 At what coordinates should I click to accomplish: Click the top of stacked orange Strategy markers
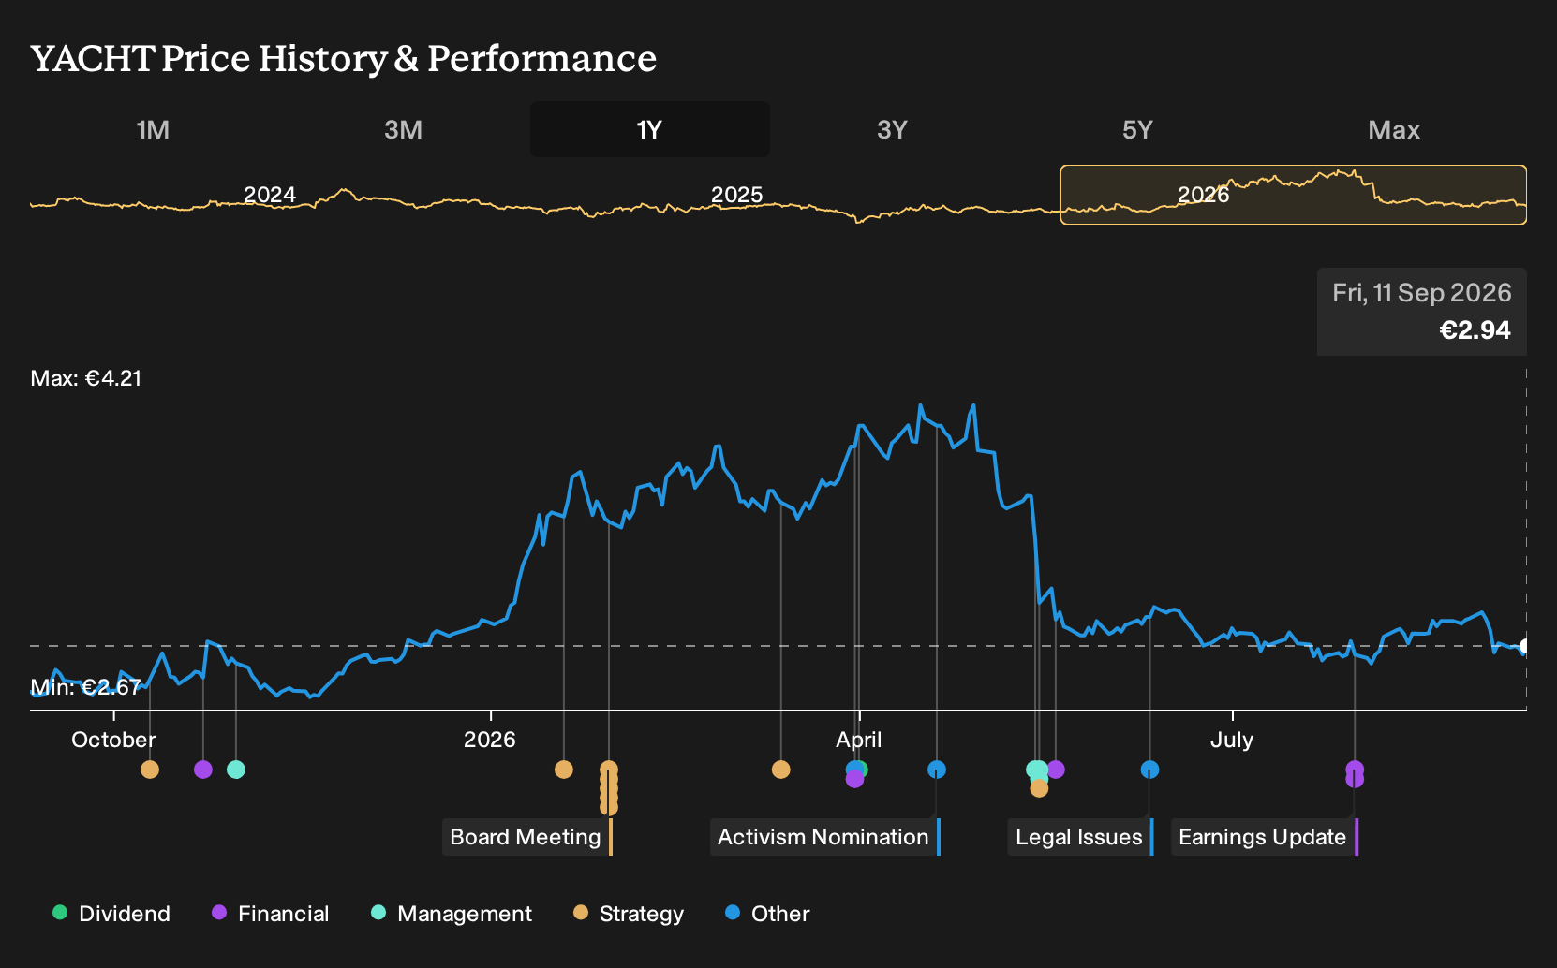point(609,770)
